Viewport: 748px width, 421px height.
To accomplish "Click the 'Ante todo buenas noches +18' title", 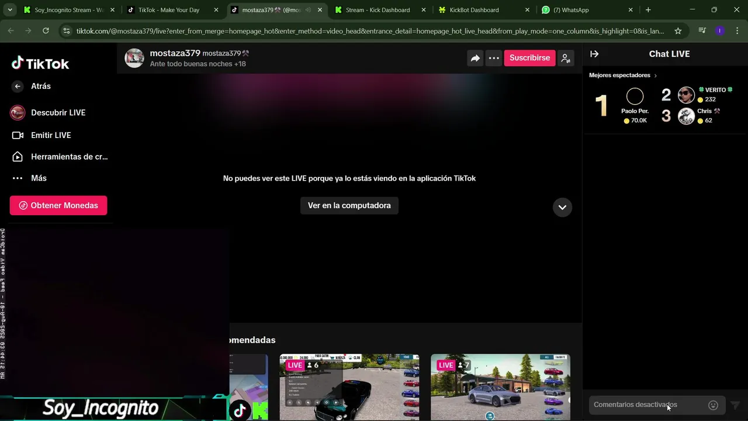I will pyautogui.click(x=198, y=64).
